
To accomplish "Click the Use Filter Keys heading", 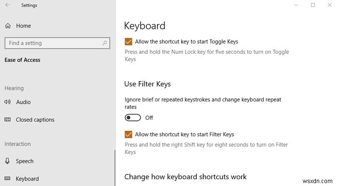I will (x=147, y=84).
